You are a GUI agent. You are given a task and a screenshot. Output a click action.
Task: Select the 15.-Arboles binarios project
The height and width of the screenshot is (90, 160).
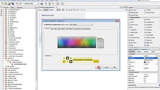pyautogui.click(x=13, y=22)
